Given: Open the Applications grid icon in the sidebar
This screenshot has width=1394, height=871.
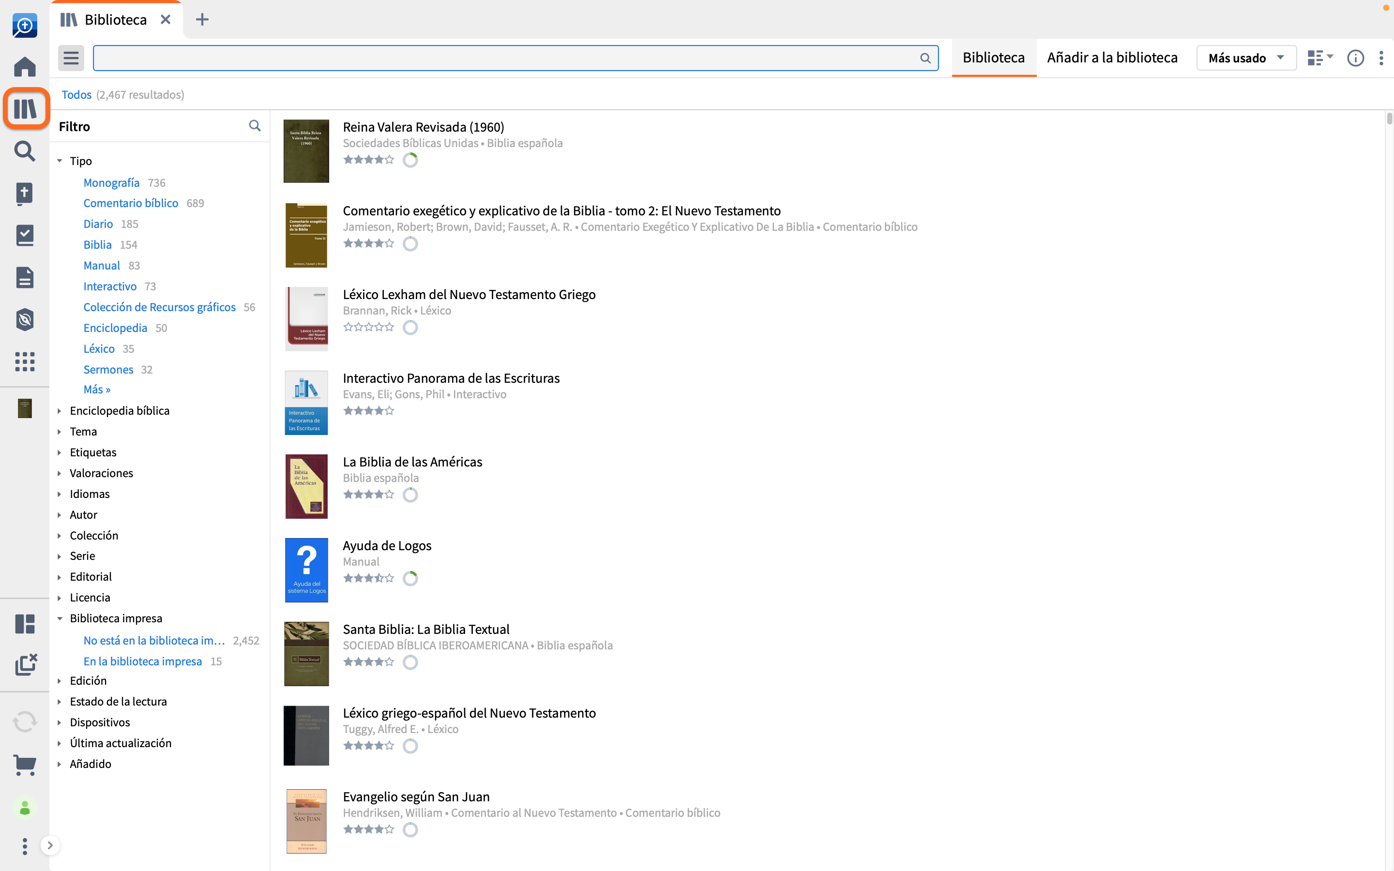Looking at the screenshot, I should click(25, 361).
